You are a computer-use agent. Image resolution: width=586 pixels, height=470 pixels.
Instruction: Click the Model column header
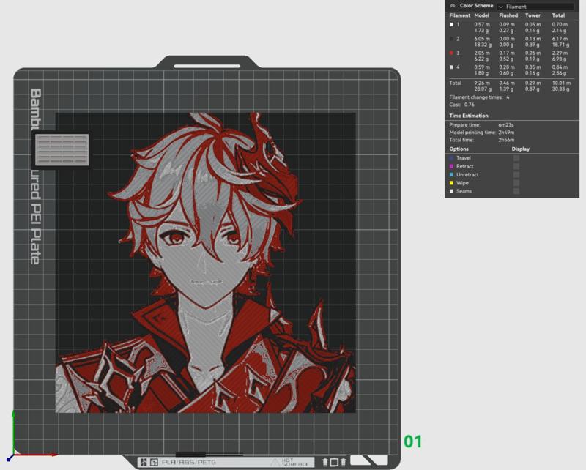(482, 15)
